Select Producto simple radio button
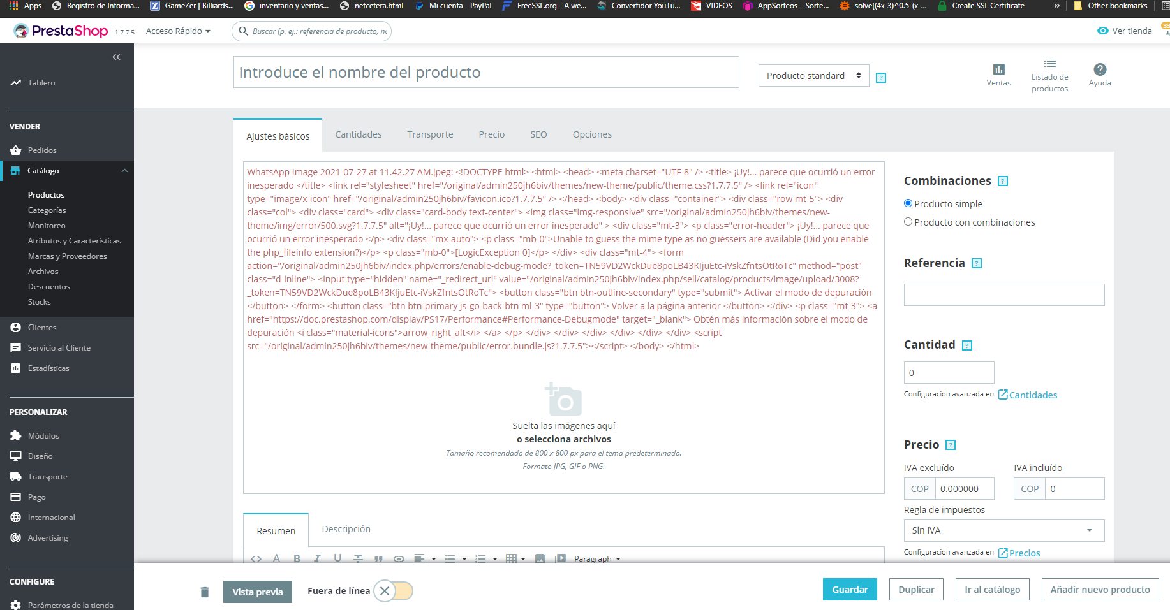The height and width of the screenshot is (610, 1170). click(908, 203)
